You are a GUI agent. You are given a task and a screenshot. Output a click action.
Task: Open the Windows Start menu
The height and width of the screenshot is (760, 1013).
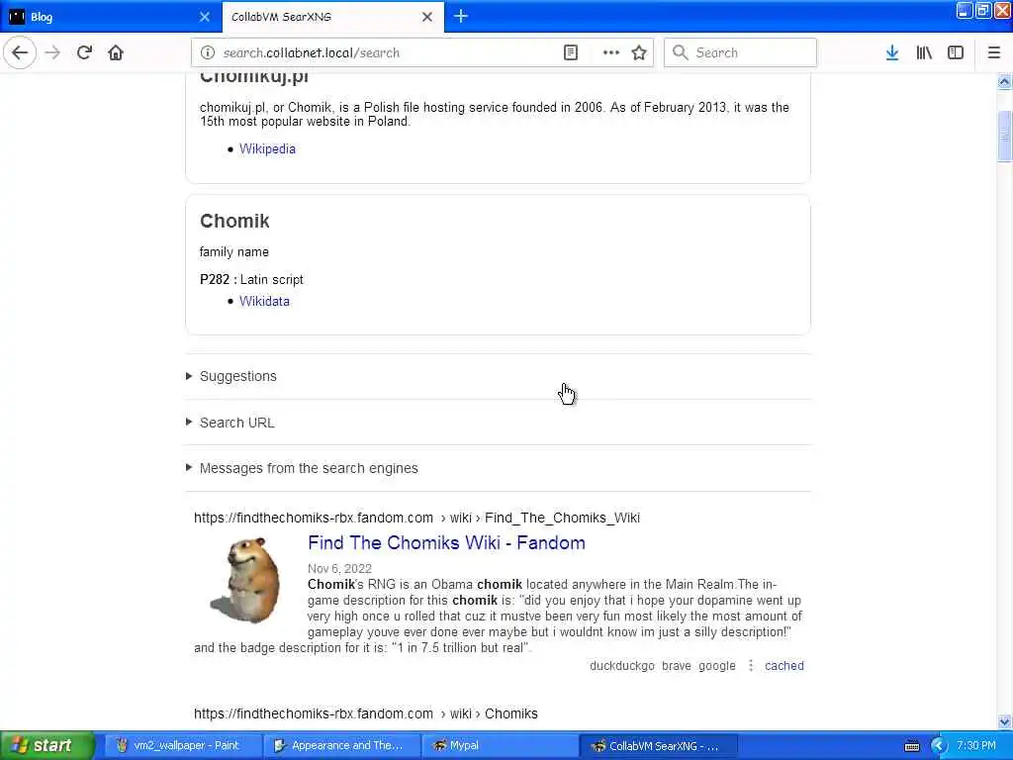tap(47, 745)
